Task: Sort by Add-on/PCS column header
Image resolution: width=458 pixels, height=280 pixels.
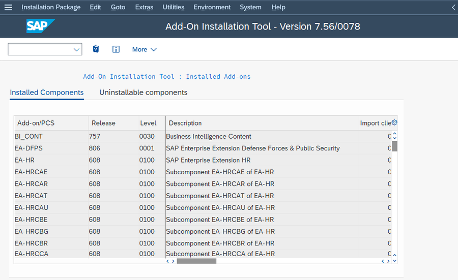Action: click(x=51, y=123)
